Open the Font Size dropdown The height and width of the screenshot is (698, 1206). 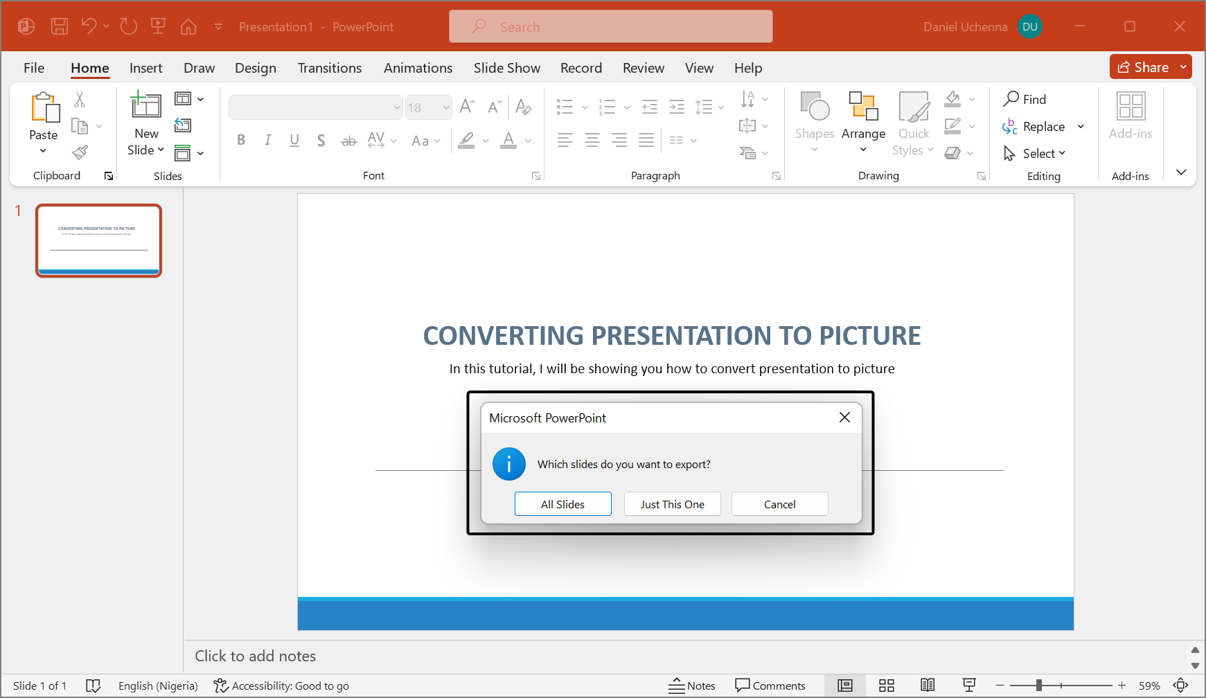(x=445, y=107)
